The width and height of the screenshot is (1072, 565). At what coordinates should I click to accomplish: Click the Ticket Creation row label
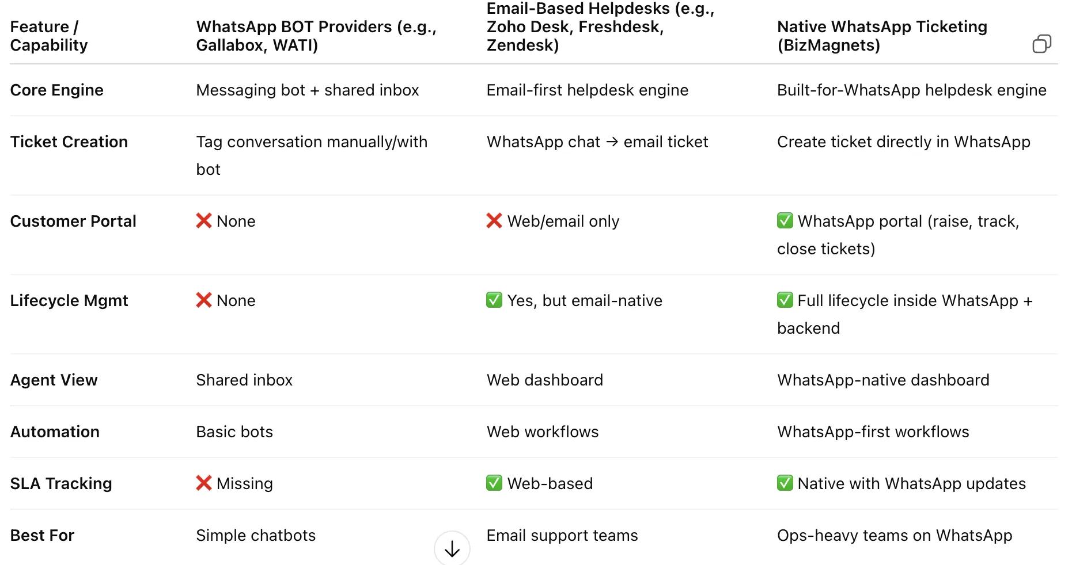(x=69, y=142)
